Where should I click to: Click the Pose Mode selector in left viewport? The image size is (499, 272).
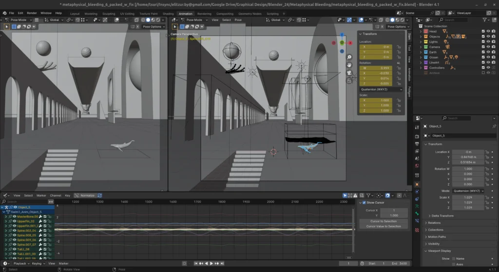point(19,19)
